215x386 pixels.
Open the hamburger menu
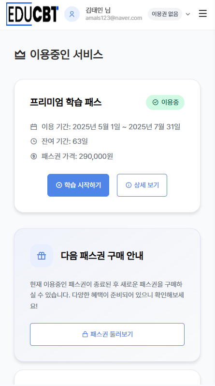pyautogui.click(x=203, y=14)
